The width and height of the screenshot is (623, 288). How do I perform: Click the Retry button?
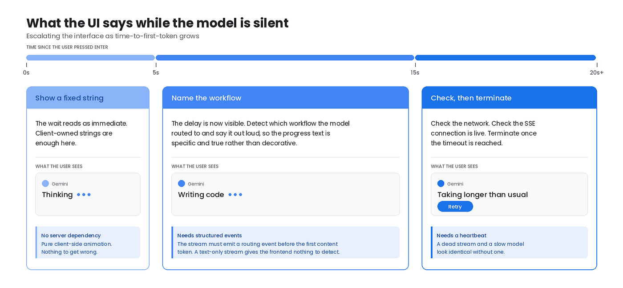(455, 207)
